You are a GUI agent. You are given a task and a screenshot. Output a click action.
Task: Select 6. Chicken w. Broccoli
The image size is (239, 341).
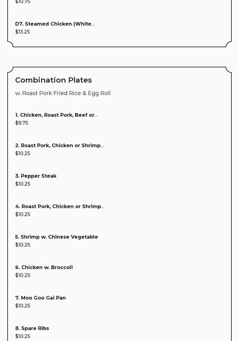click(x=44, y=267)
